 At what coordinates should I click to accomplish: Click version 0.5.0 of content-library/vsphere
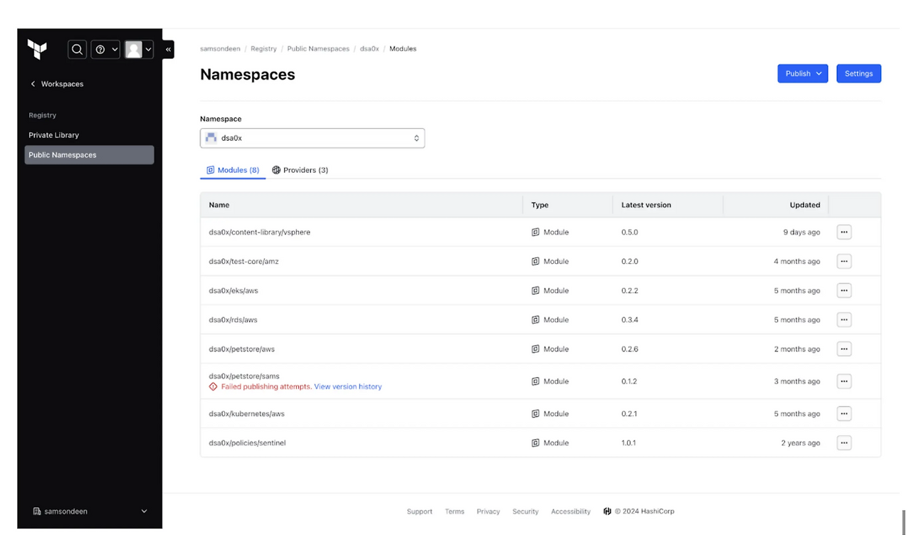[630, 233]
